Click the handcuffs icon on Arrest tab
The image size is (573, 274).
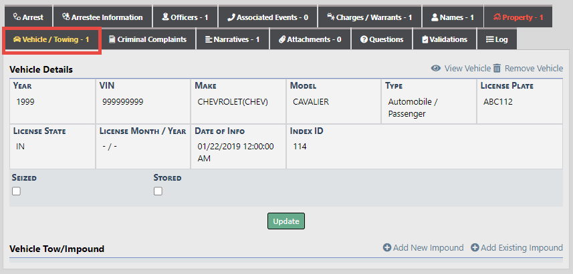point(17,17)
